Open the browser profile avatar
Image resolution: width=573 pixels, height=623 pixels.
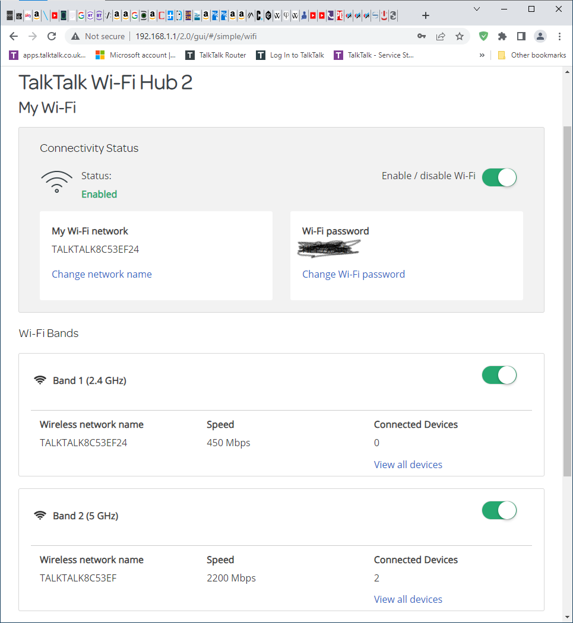click(x=540, y=36)
